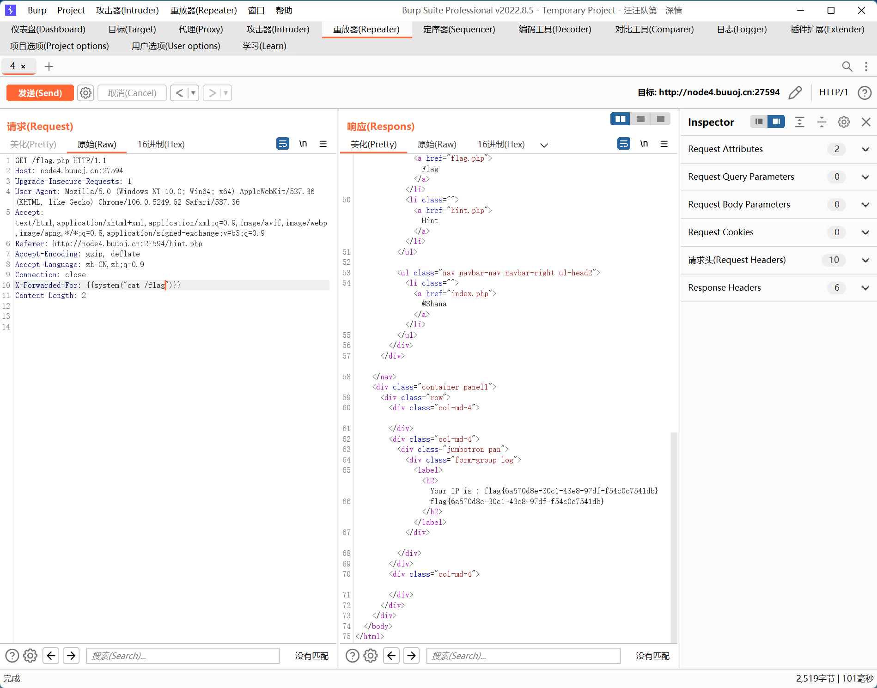Open the request send settings gear
This screenshot has width=877, height=688.
click(x=85, y=93)
